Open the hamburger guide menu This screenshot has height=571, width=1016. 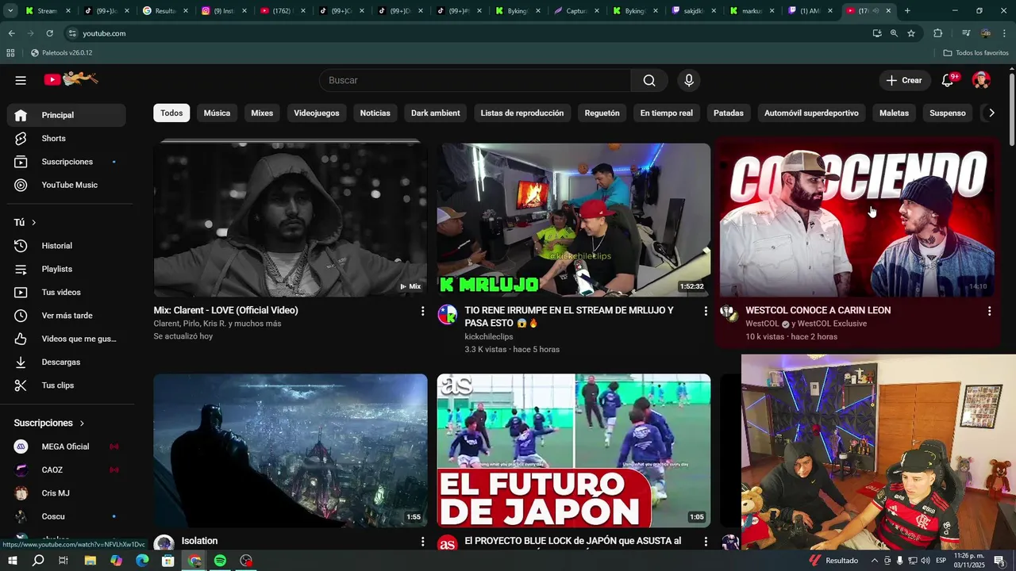pyautogui.click(x=21, y=80)
